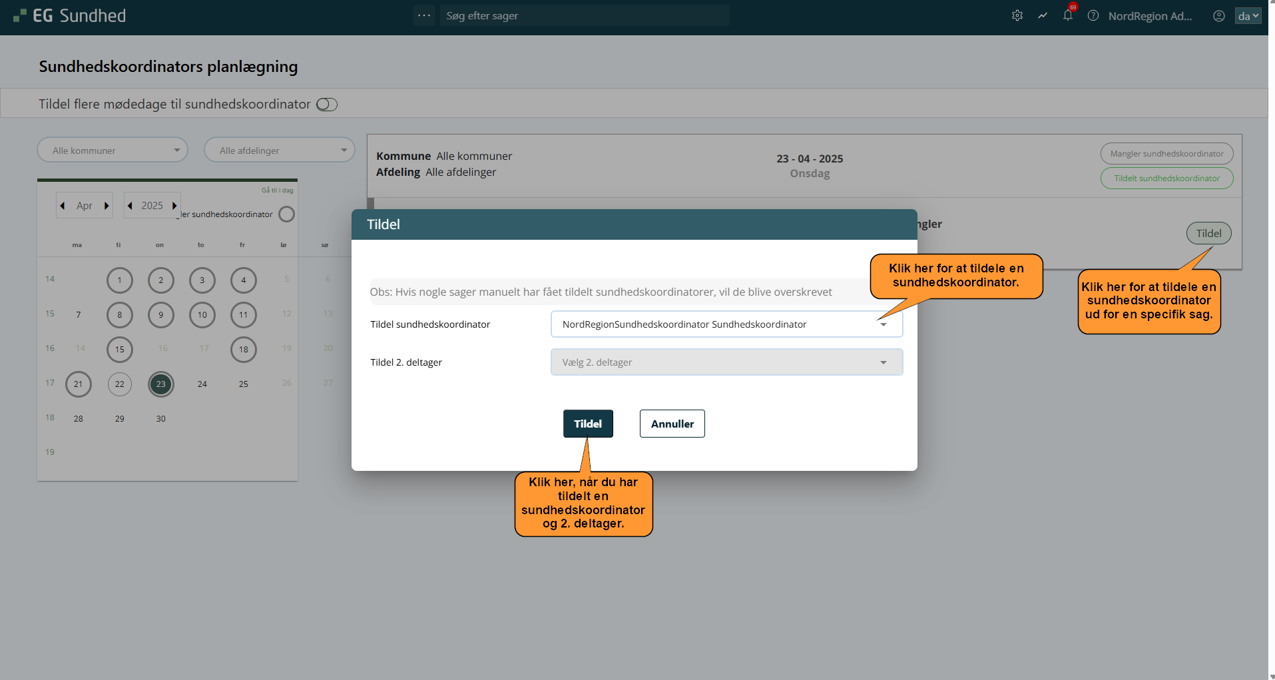Click Annuller to cancel dialog
Screen dimensions: 1275x680
tap(672, 424)
